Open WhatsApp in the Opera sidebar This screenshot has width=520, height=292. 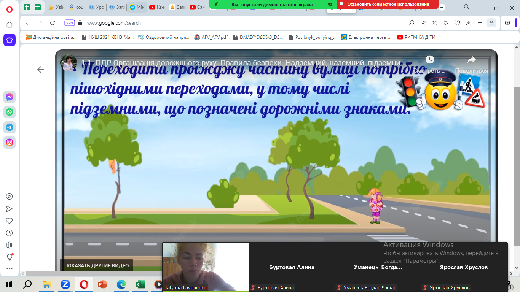tap(10, 112)
